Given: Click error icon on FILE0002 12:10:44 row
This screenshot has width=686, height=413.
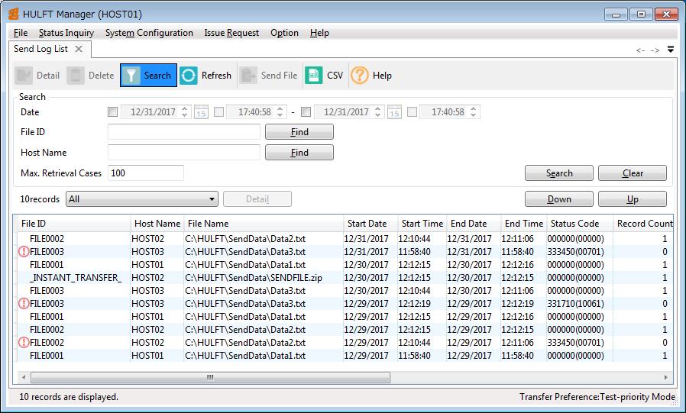Looking at the screenshot, I should click(24, 342).
